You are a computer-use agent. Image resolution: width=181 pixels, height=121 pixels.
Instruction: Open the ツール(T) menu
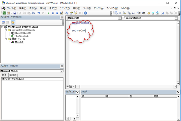coord(87,8)
